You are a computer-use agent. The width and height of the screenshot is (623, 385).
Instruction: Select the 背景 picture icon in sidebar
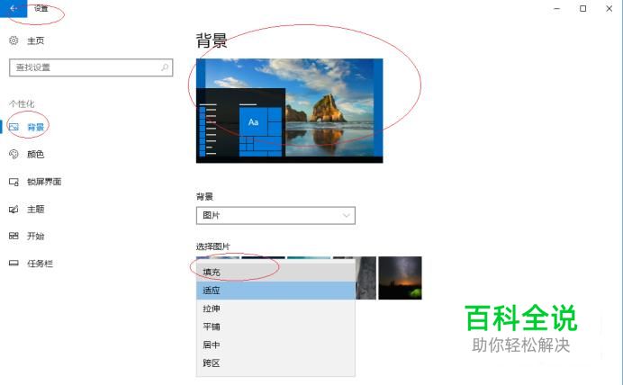click(14, 127)
